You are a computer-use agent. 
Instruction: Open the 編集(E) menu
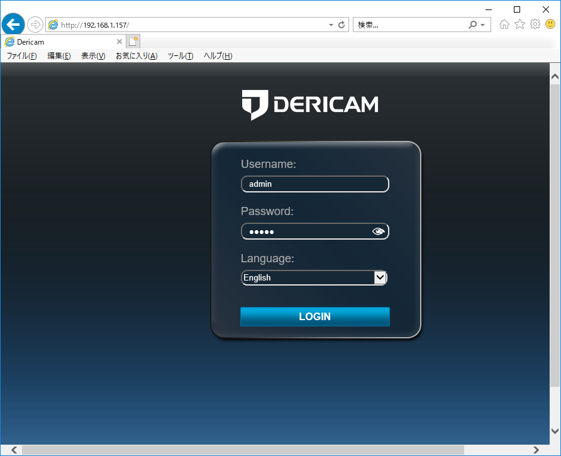coord(59,56)
